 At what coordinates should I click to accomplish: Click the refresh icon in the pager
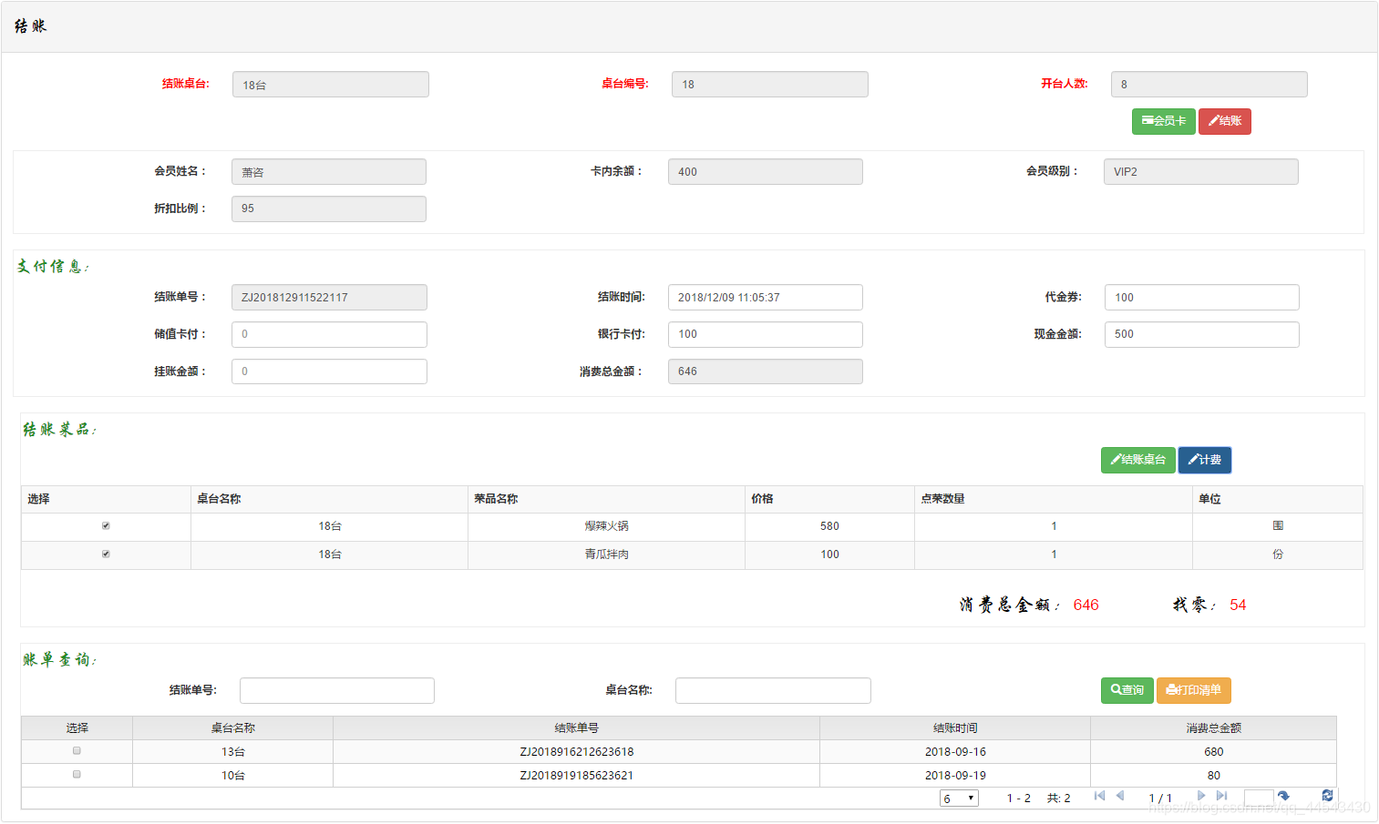click(x=1327, y=797)
